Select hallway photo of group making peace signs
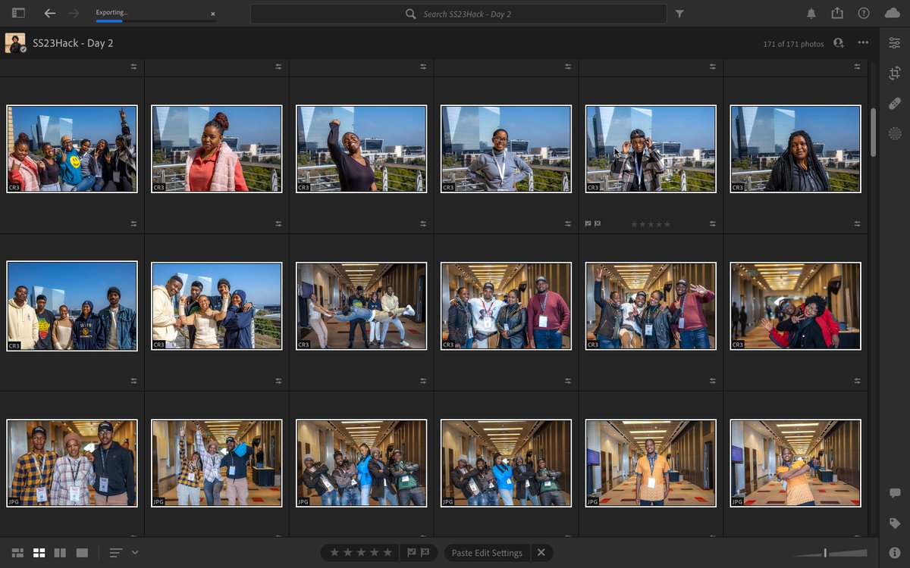The width and height of the screenshot is (910, 568). (651, 306)
